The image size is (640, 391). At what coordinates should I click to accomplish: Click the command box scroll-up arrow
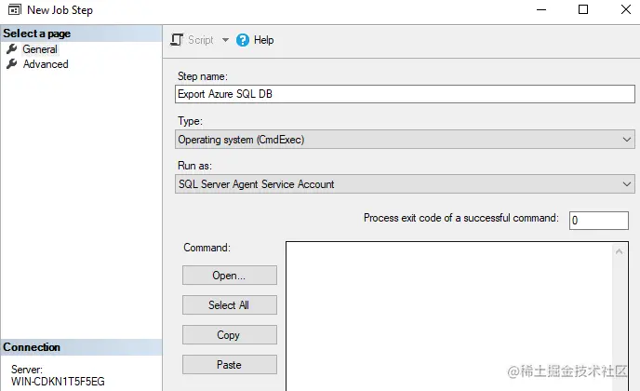click(620, 251)
